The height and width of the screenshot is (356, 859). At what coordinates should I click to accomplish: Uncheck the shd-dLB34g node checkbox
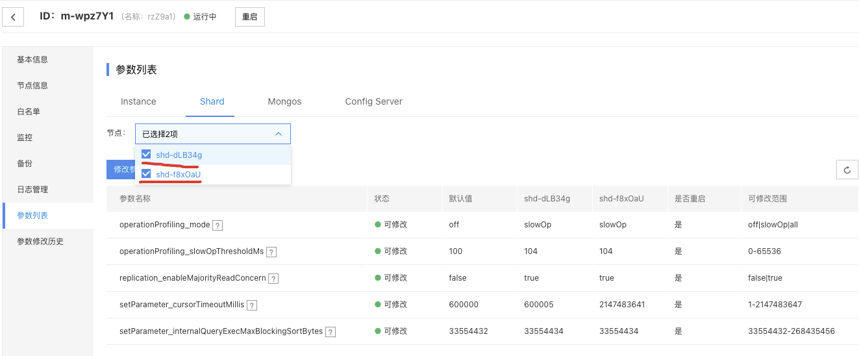pyautogui.click(x=146, y=155)
